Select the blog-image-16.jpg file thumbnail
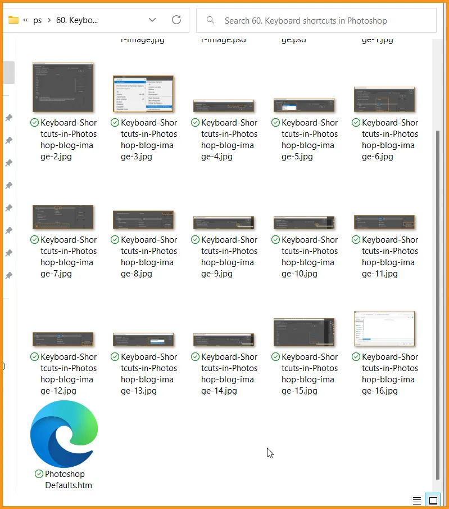Image resolution: width=449 pixels, height=509 pixels. tap(384, 328)
